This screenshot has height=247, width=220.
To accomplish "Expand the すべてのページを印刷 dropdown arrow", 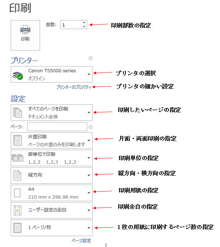I will pos(89,112).
